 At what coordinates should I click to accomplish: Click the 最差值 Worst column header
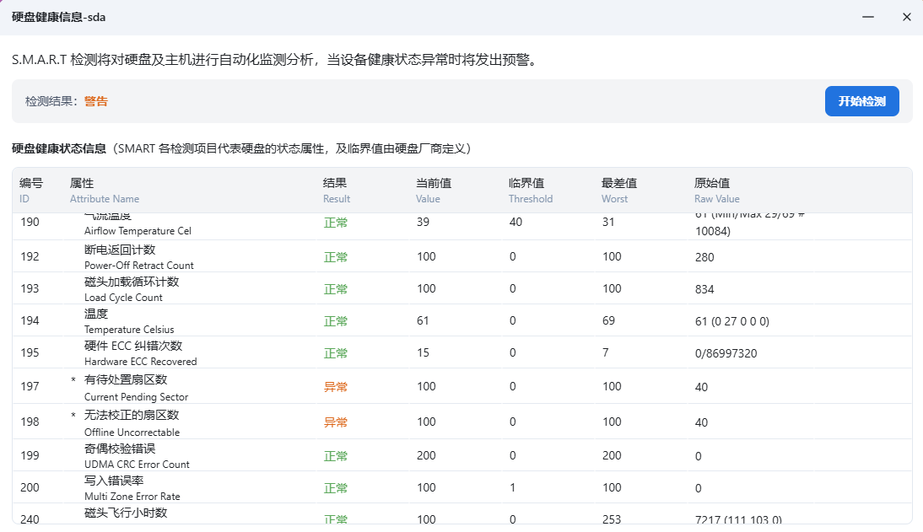(618, 191)
